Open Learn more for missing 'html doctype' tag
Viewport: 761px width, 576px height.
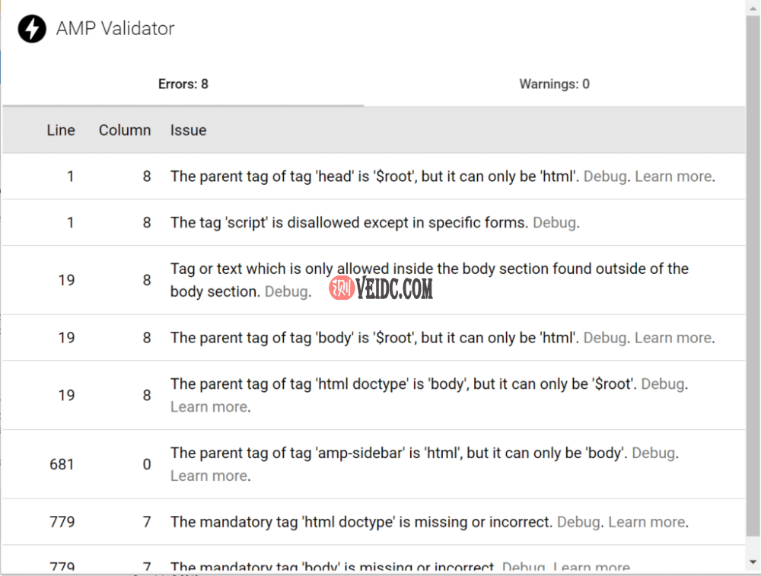tap(647, 522)
